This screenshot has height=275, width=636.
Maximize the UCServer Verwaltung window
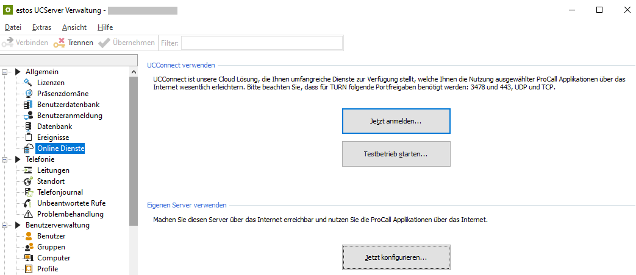coord(599,10)
